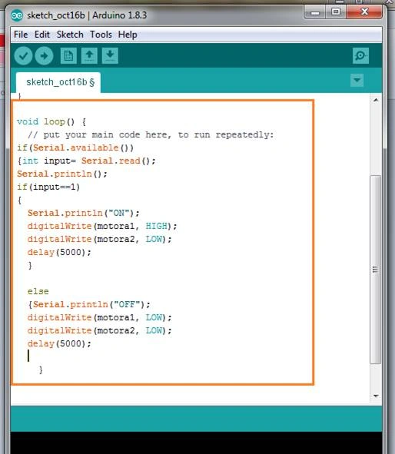395x454 pixels.
Task: Click the 'else' keyword
Action: click(x=38, y=291)
